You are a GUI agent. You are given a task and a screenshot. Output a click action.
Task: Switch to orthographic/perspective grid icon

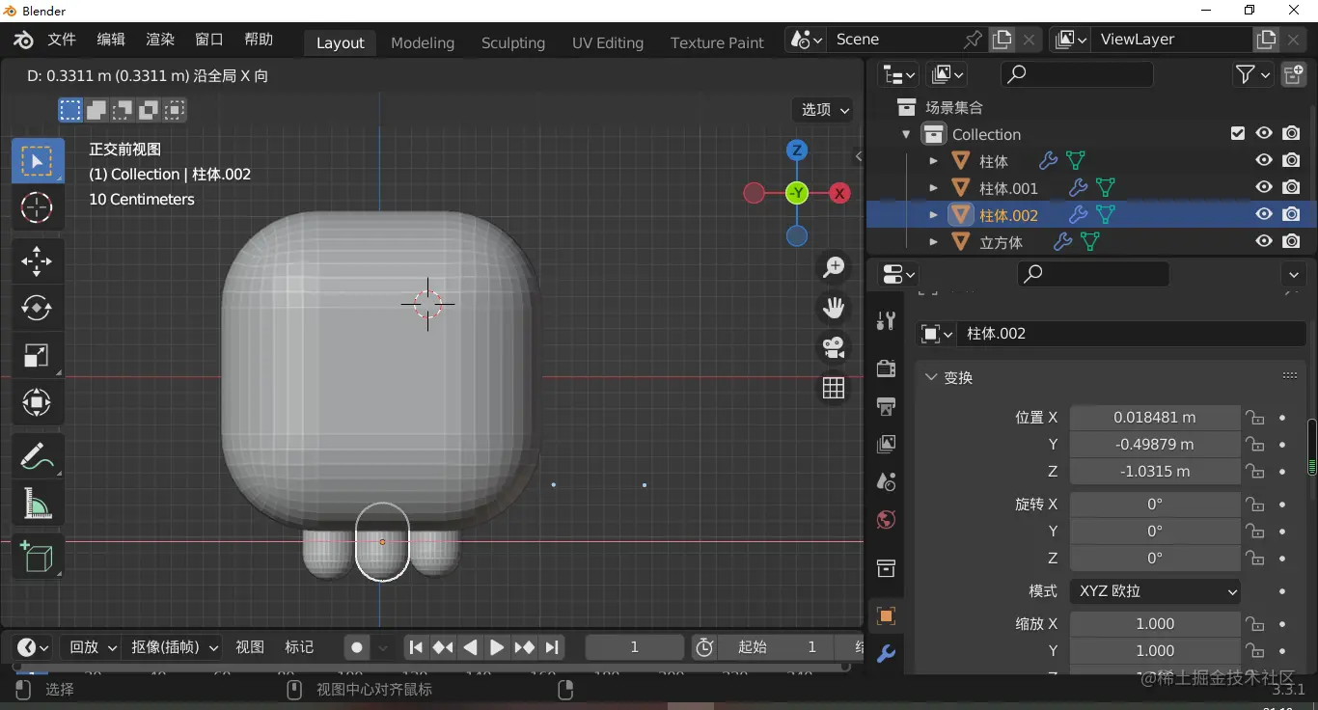pos(834,388)
